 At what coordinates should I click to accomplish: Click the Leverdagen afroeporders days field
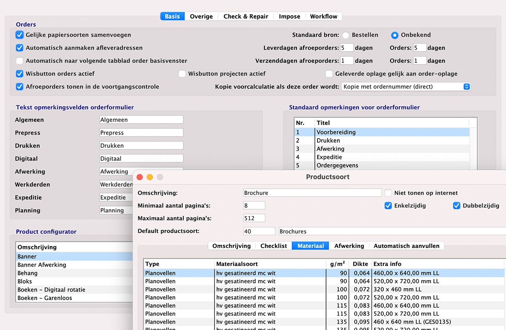tap(347, 48)
